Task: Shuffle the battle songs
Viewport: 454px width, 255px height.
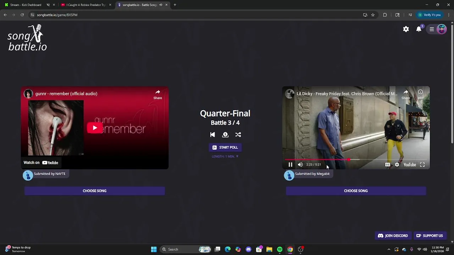Action: pyautogui.click(x=238, y=135)
